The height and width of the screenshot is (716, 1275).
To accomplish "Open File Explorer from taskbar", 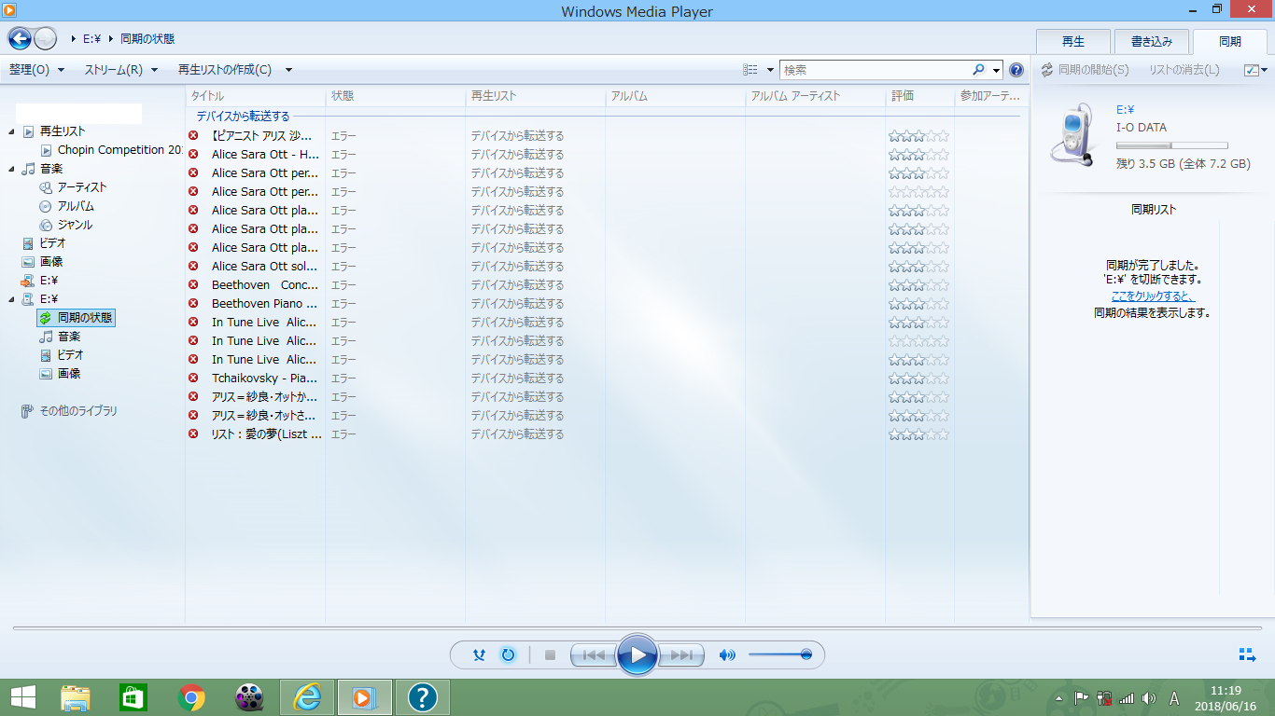I will pos(76,697).
